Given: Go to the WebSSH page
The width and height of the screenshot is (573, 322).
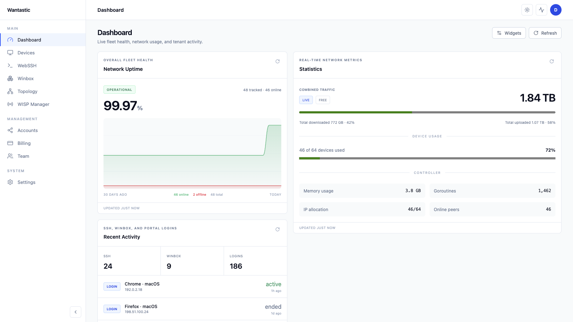Looking at the screenshot, I should (43, 65).
